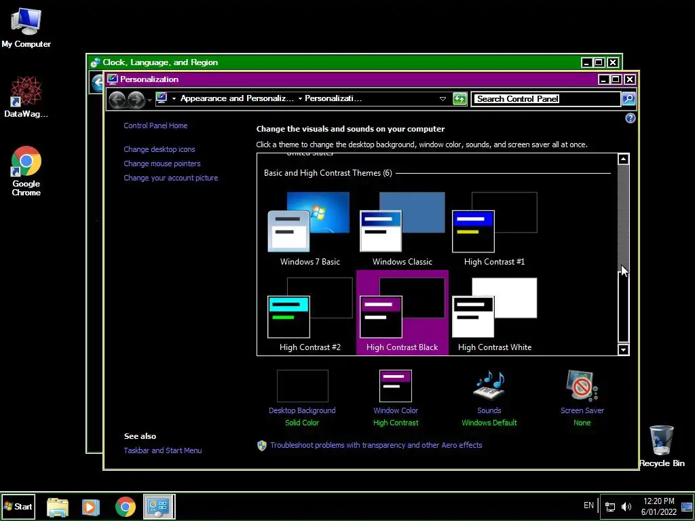Viewport: 695px width, 521px height.
Task: Click Show desktop button in tray corner
Action: tap(687, 507)
